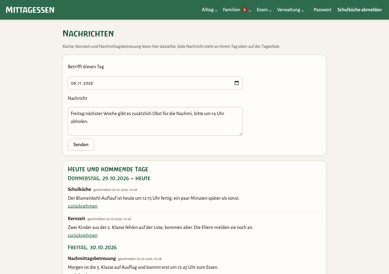Click zurücknehmen under Kernzeit message

click(83, 235)
